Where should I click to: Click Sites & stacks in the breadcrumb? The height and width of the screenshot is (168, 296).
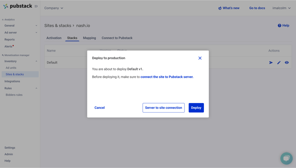point(58,26)
